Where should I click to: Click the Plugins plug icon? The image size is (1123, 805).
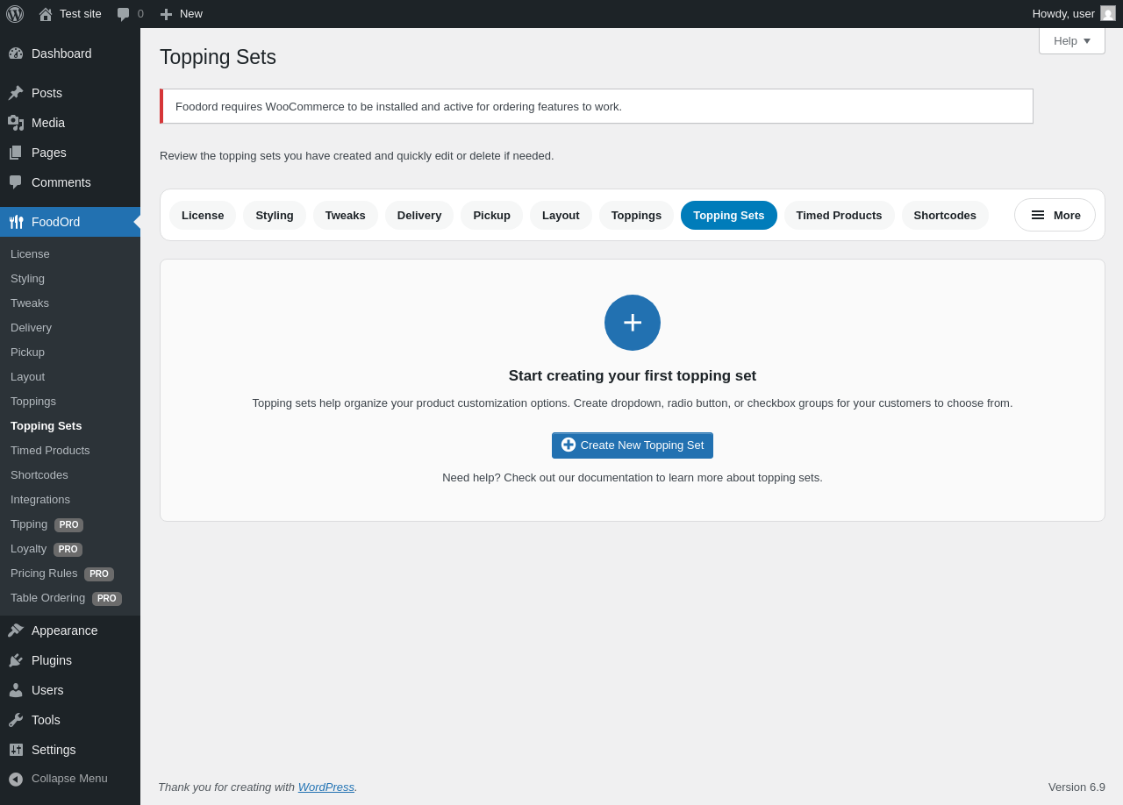tap(16, 660)
